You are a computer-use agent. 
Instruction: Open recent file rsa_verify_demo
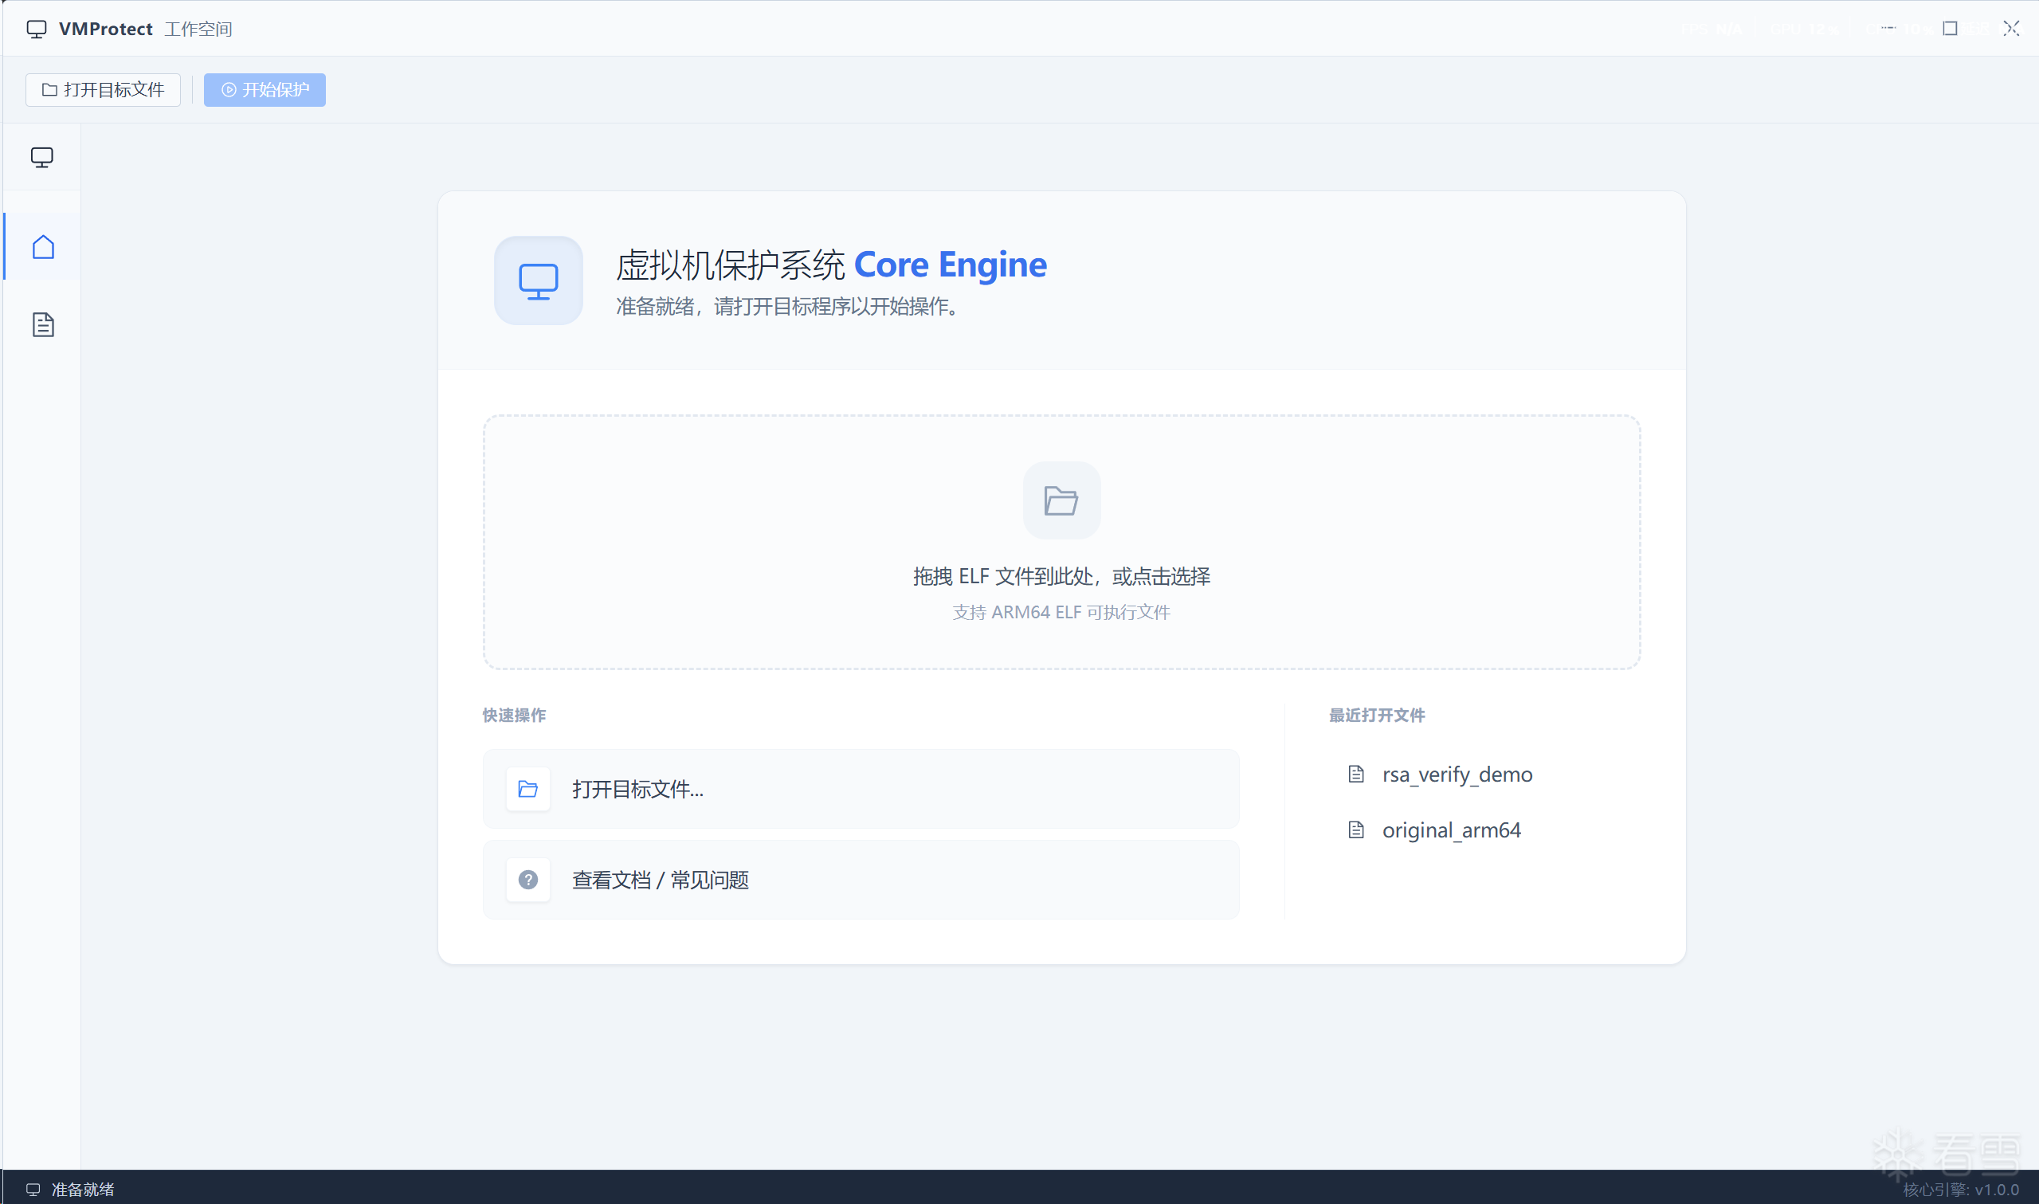1457,774
